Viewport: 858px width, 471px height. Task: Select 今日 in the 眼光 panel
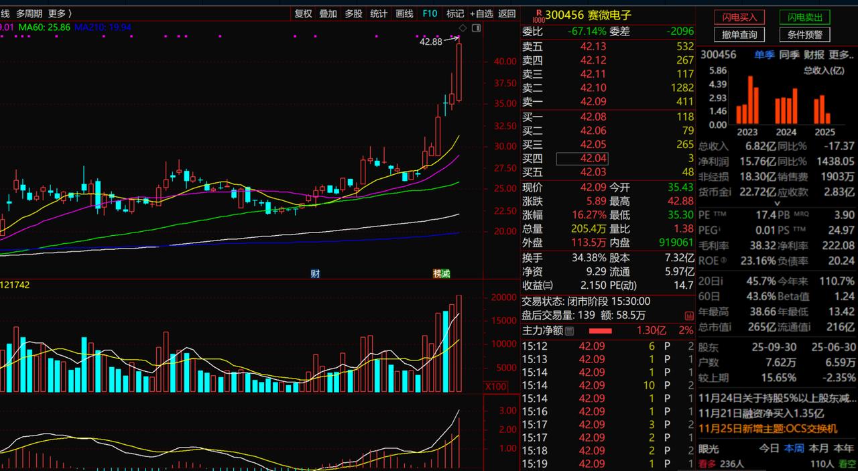coord(770,448)
